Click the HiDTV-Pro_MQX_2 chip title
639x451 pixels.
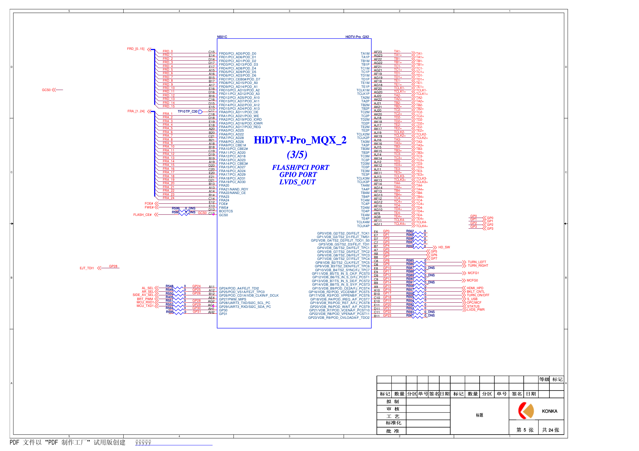300,140
